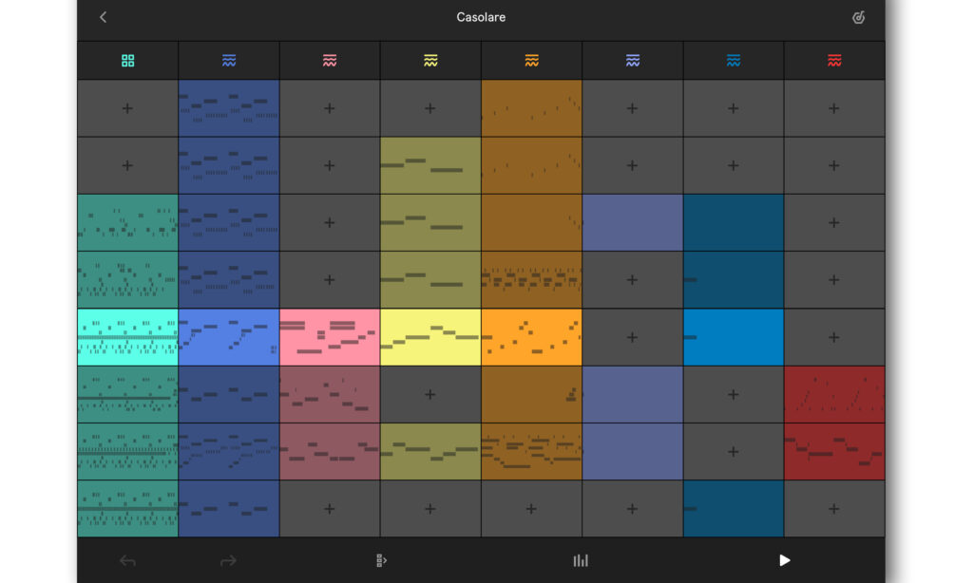Launch the bright pink playing clip

[x=330, y=337]
